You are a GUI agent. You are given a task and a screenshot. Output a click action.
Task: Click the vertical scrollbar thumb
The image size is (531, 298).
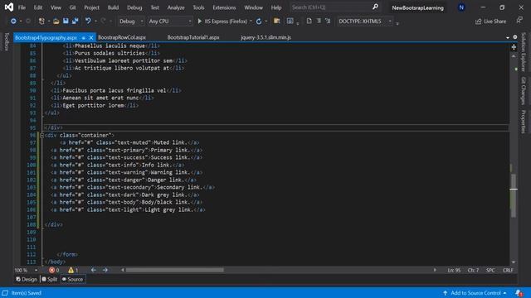514,195
